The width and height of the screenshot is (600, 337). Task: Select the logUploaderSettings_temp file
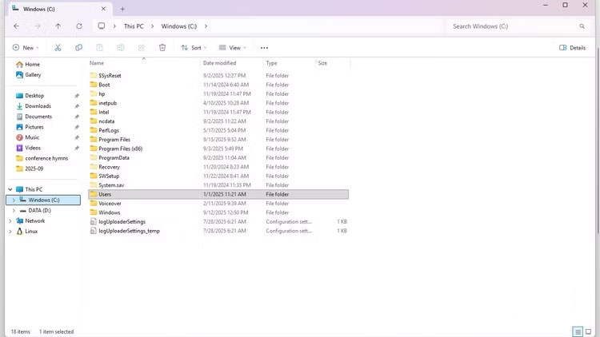[129, 231]
